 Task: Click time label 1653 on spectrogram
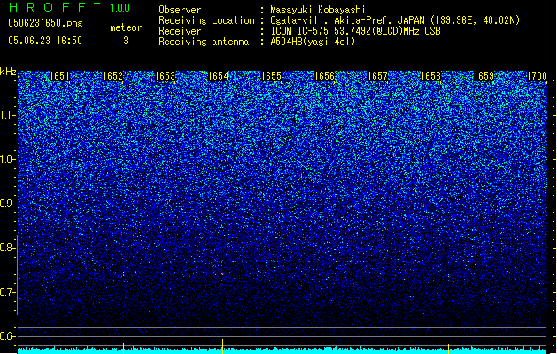click(x=166, y=76)
